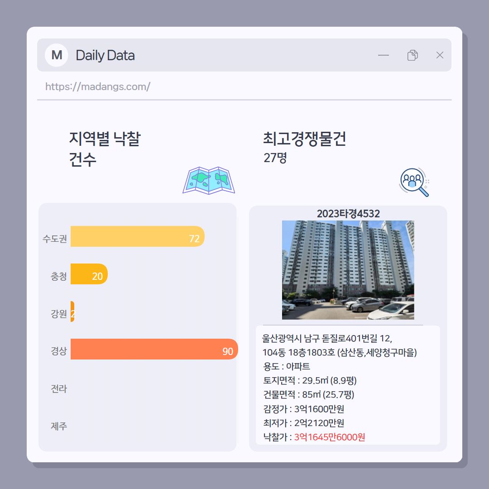Open the madangs.com URL link
This screenshot has height=489, width=489.
click(x=98, y=86)
